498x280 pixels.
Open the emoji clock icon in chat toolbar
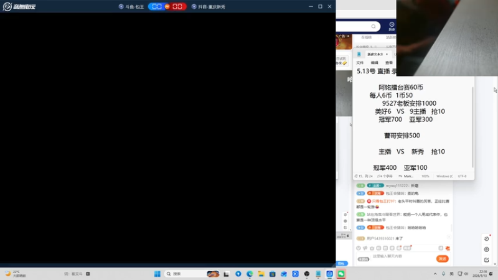pyautogui.click(x=359, y=248)
